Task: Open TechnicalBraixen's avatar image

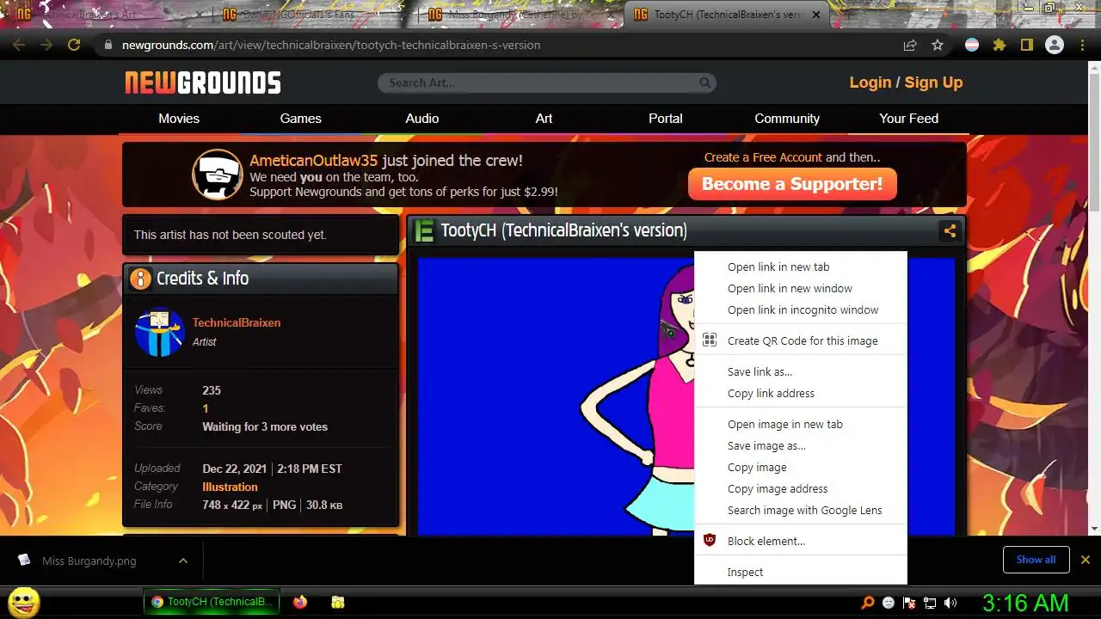Action: [x=159, y=332]
